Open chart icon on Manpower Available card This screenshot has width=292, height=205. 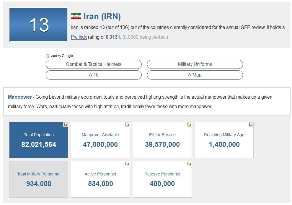click(127, 125)
